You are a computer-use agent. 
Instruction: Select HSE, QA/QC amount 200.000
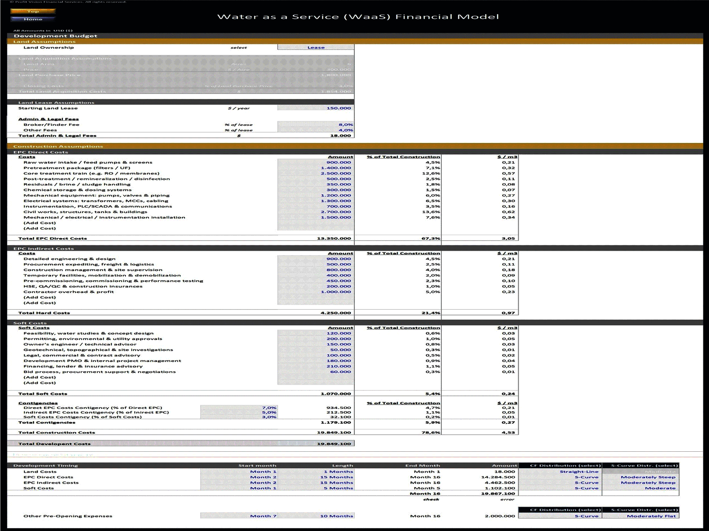[316, 286]
